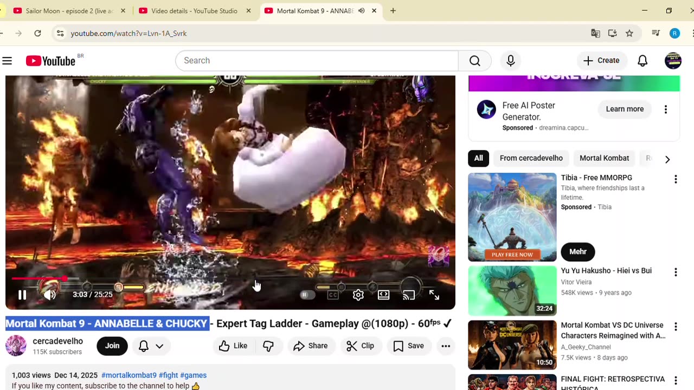694x390 pixels.
Task: Open the account avatar menu
Action: (673, 61)
